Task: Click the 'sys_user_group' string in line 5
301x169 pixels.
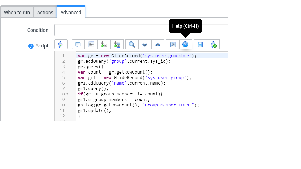Action: pos(165,78)
